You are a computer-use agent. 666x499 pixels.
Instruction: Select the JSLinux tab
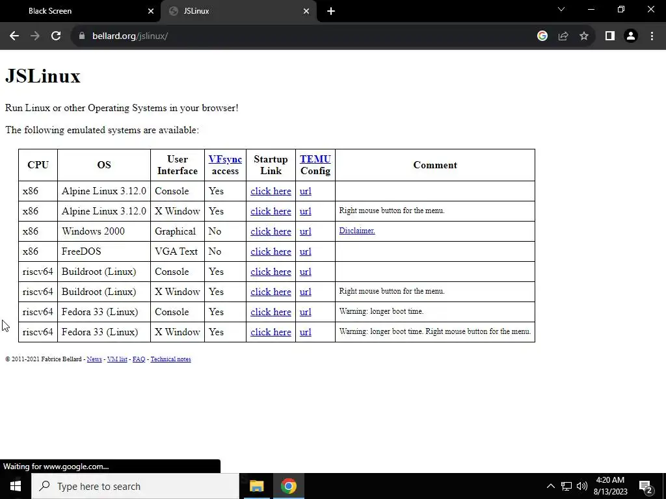239,12
